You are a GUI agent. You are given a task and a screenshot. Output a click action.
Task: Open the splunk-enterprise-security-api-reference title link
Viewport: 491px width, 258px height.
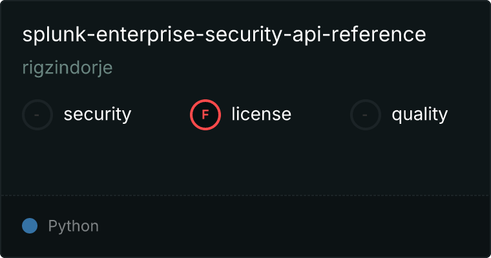tap(224, 35)
